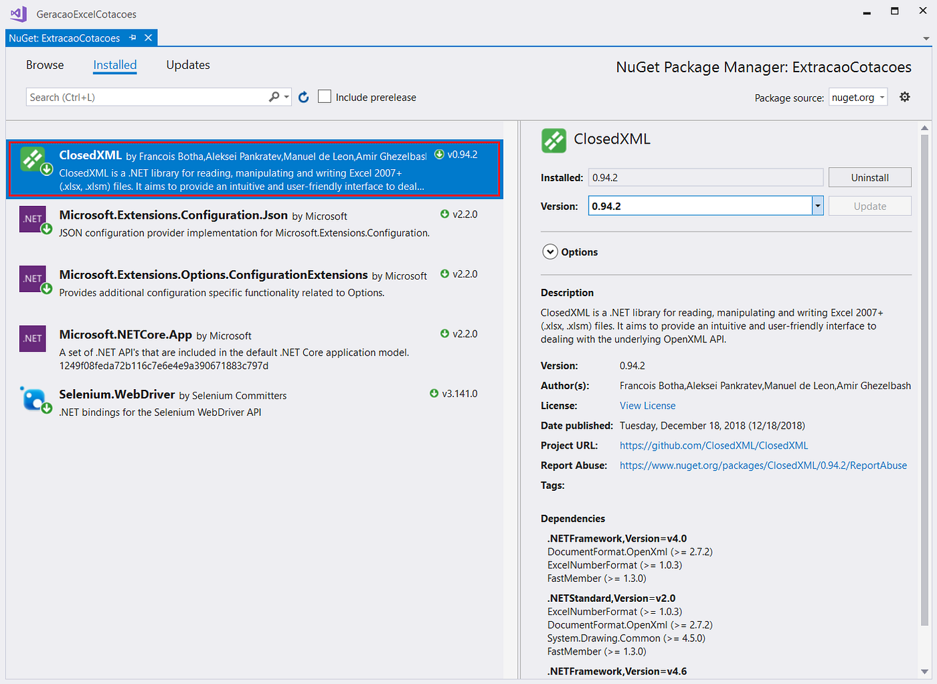The width and height of the screenshot is (937, 684).
Task: Open the ClosedXML GitHub project URL
Action: coord(713,445)
